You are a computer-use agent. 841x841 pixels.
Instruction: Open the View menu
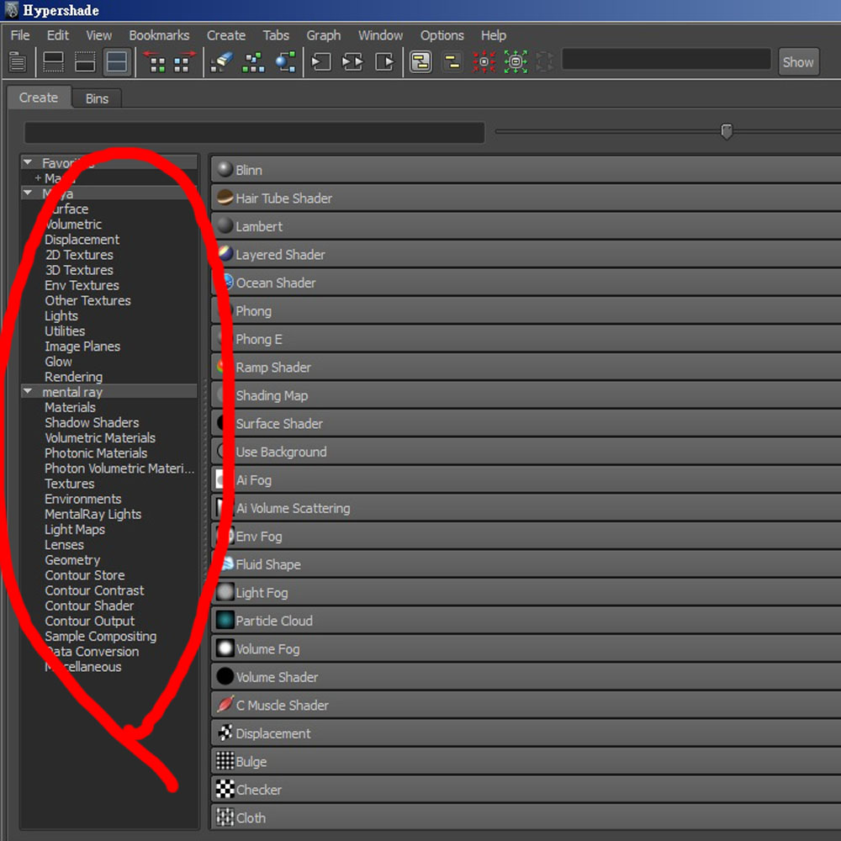click(x=98, y=35)
